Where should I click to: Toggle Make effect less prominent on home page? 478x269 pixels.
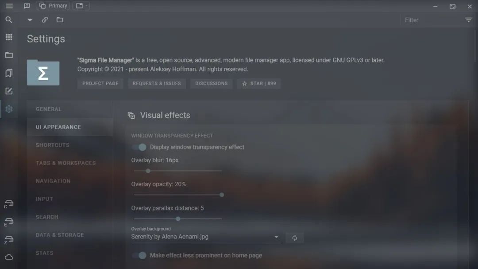click(139, 255)
